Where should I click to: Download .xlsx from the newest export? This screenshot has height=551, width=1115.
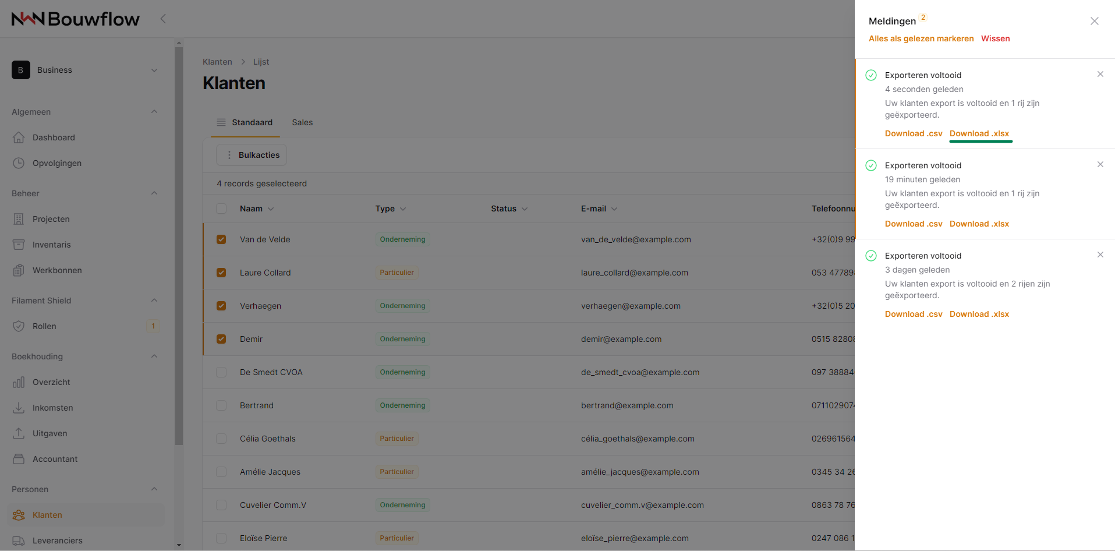(x=979, y=133)
